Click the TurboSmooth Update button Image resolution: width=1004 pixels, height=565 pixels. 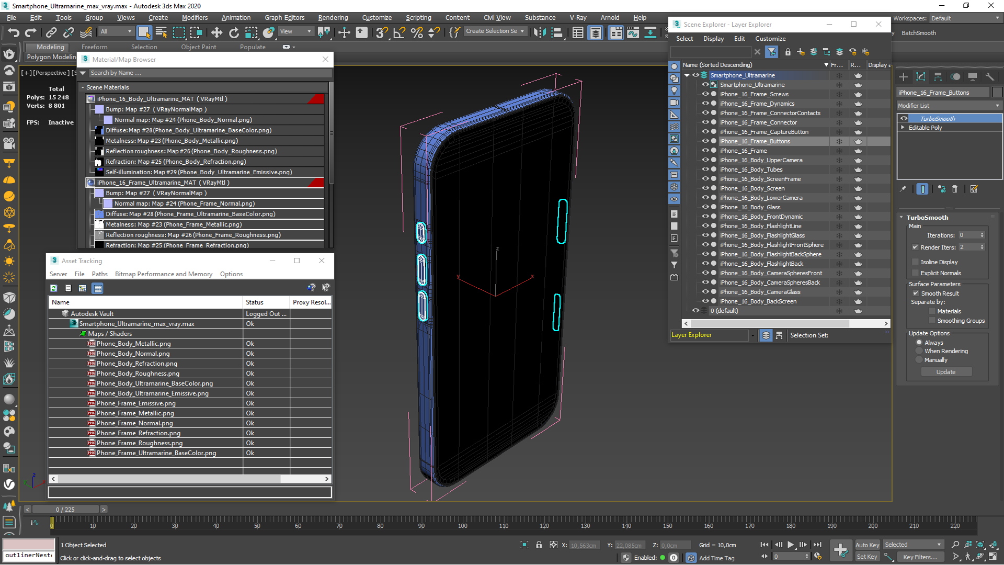946,372
